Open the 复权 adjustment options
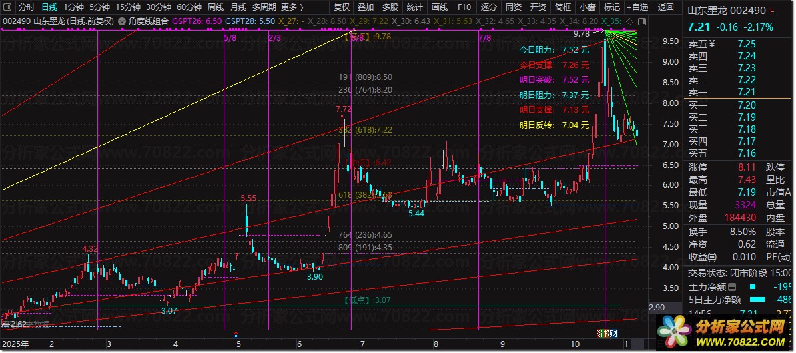Viewport: 796px width, 353px height. click(341, 7)
